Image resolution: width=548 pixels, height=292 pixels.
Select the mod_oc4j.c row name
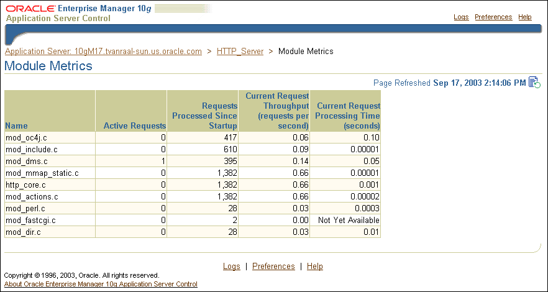27,138
